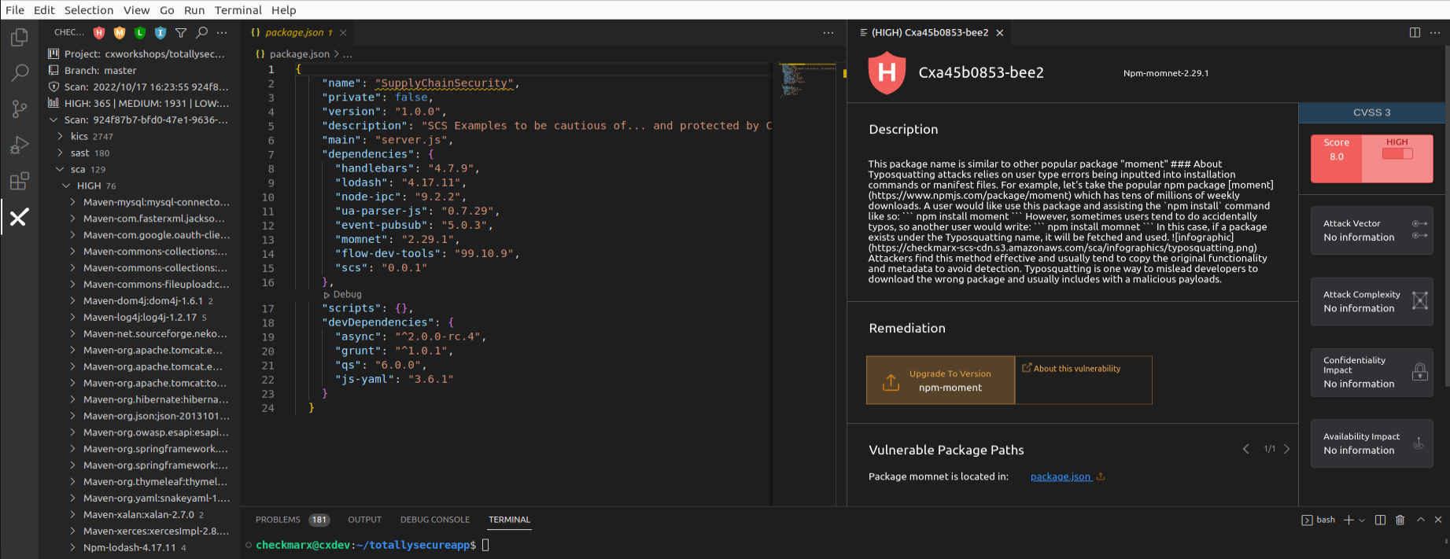
Task: Open more actions in Checkmarx panel header
Action: click(x=222, y=32)
